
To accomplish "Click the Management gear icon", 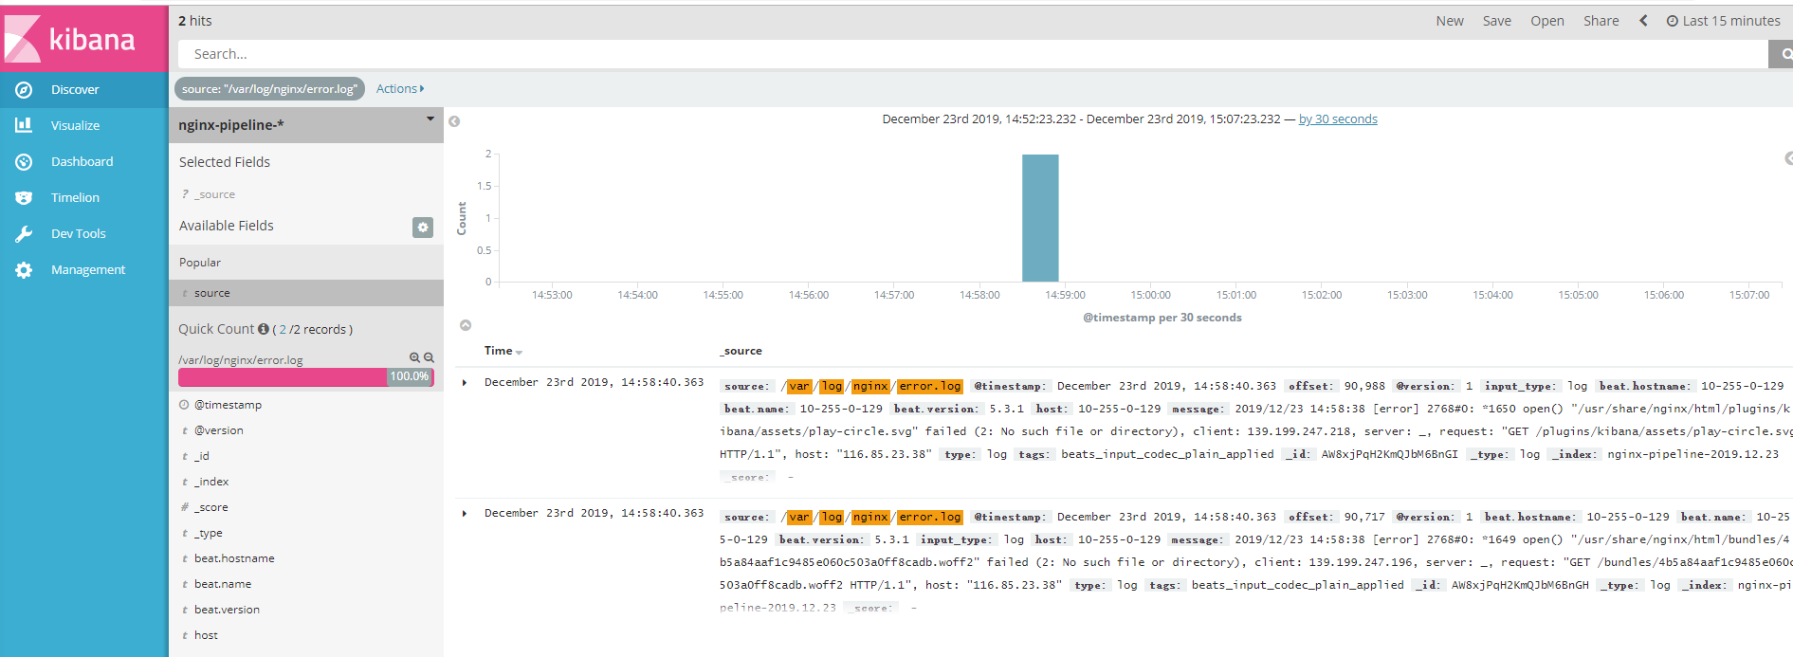I will (24, 270).
